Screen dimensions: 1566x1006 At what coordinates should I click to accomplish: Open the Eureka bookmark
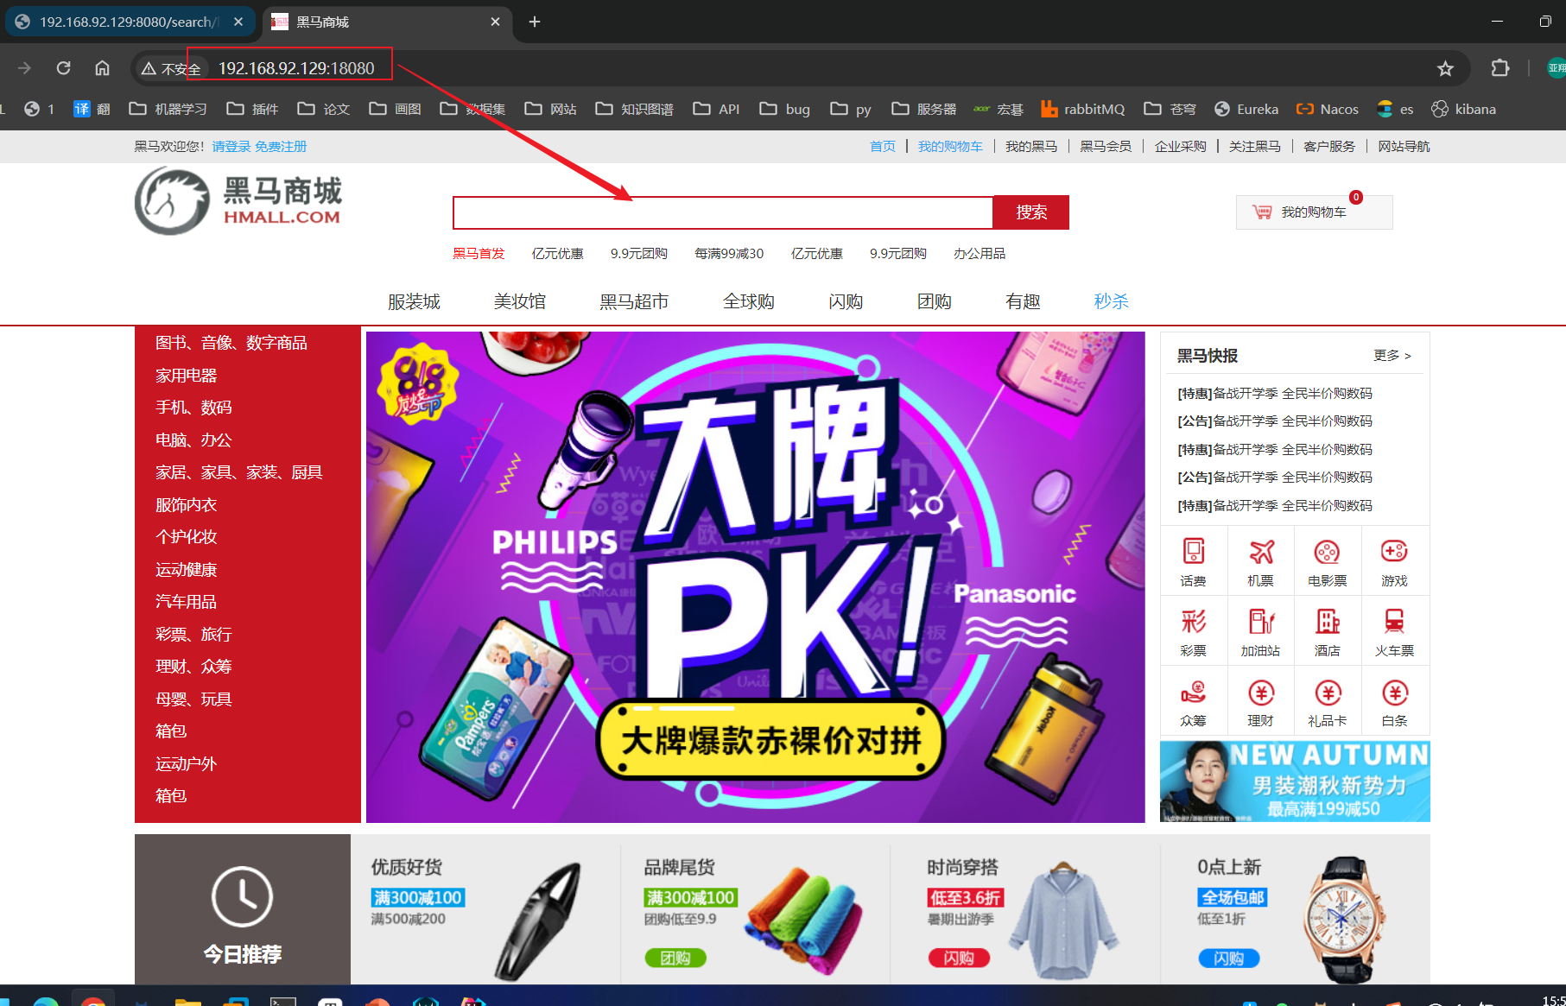pos(1246,109)
